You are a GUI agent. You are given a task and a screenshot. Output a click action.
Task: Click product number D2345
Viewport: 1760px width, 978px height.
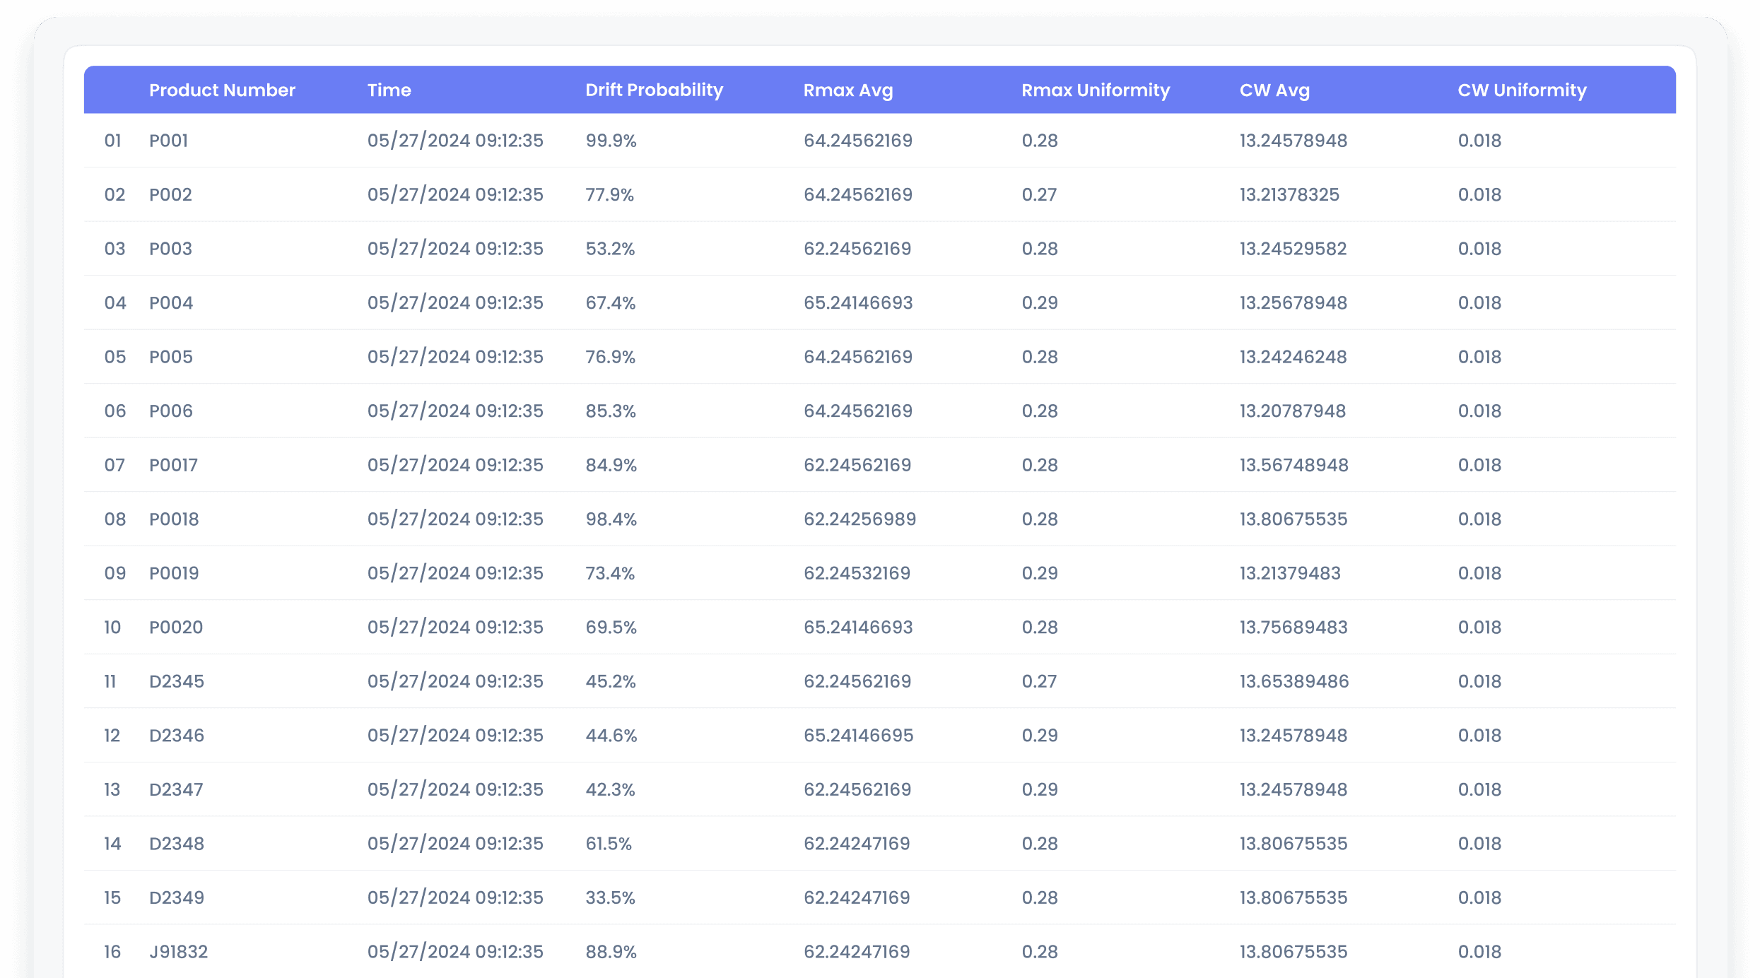click(177, 681)
